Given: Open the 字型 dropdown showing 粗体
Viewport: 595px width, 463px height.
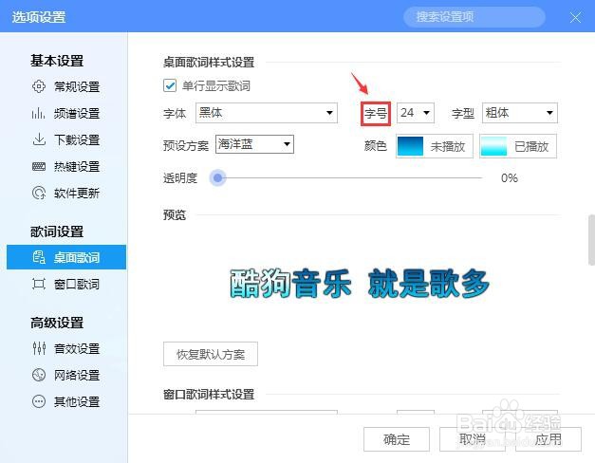Looking at the screenshot, I should 520,113.
